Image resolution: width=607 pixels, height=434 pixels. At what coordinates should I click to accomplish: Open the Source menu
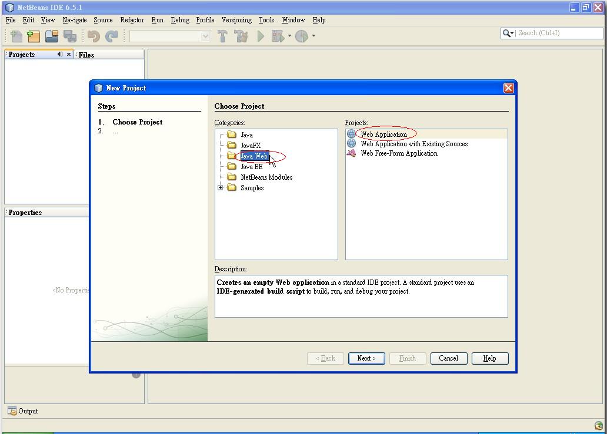click(x=103, y=20)
